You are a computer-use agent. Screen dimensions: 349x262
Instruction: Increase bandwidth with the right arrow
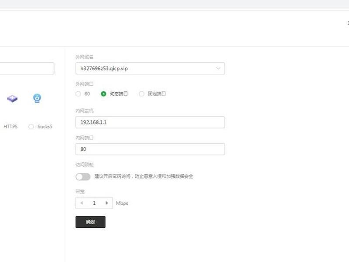(106, 203)
